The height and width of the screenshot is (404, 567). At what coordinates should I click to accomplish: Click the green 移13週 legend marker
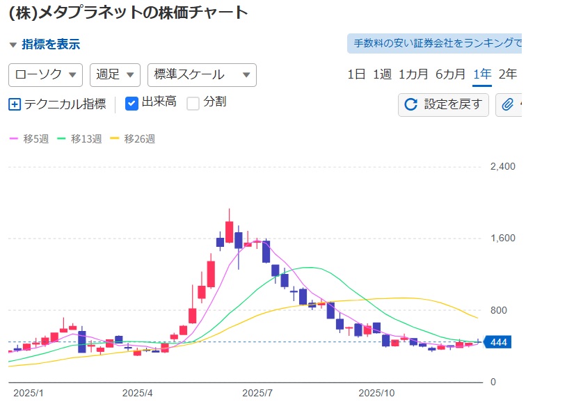(x=61, y=139)
